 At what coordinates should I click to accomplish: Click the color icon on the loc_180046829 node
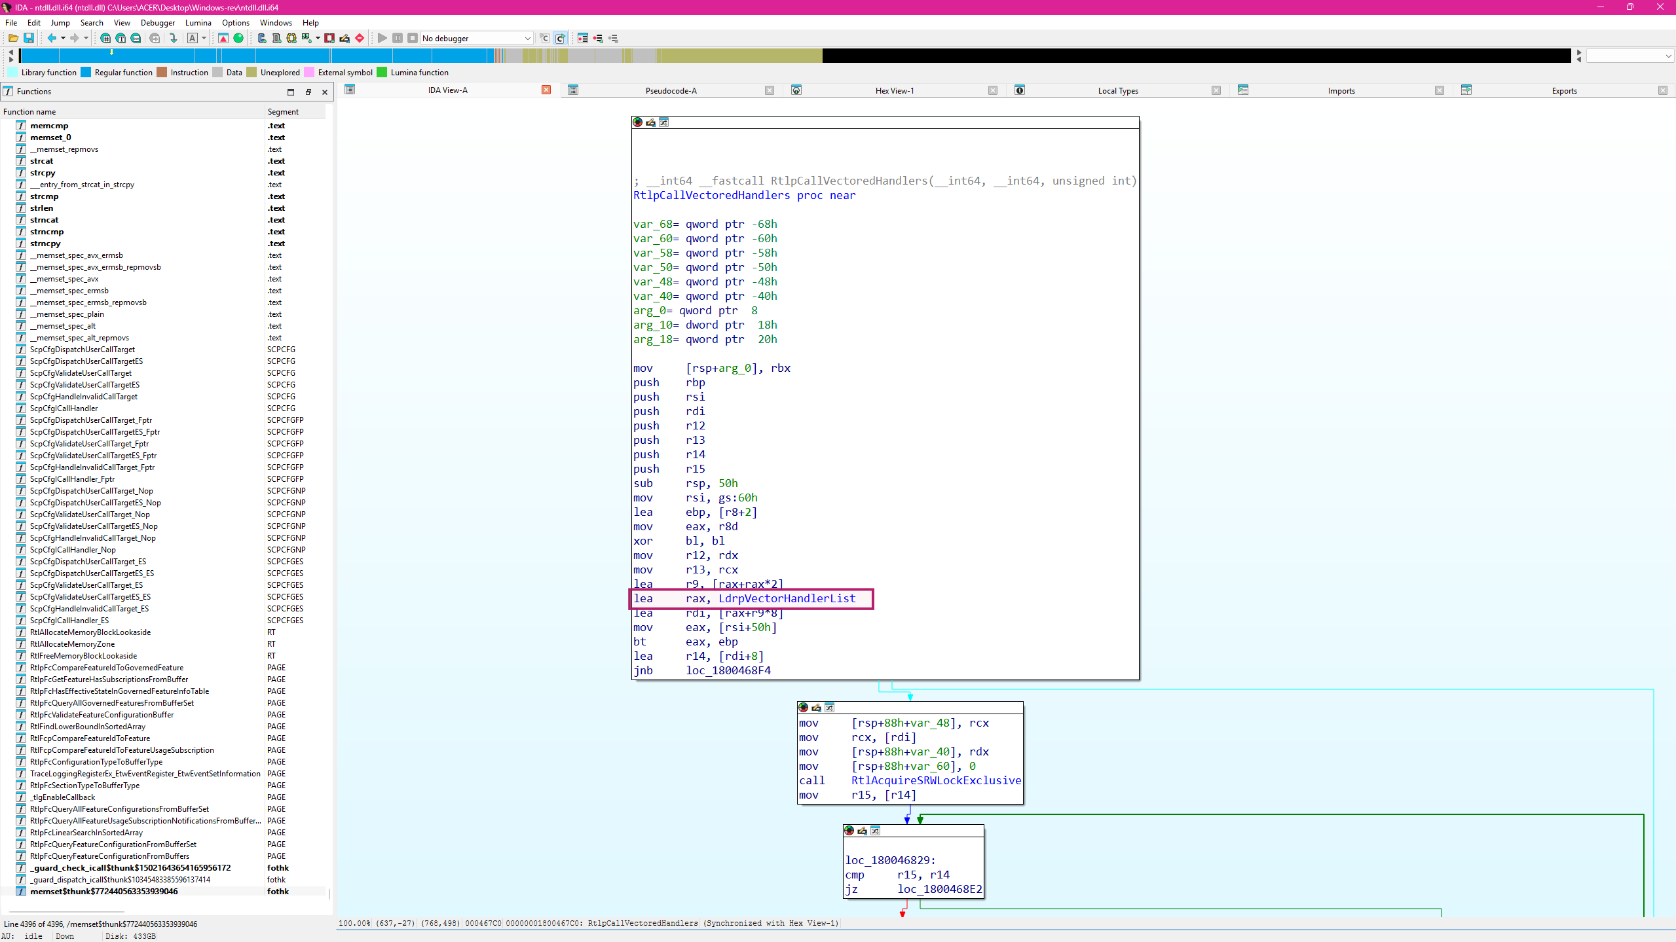click(849, 831)
